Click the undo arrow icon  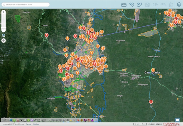(155, 5)
